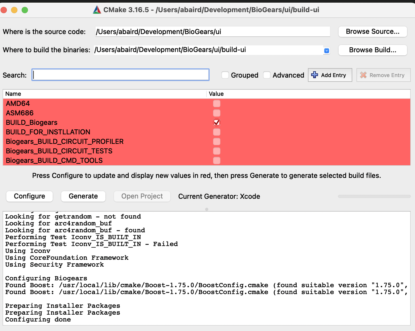Toggle the BUILD_FOR_INSTLLATION checkbox

(217, 132)
